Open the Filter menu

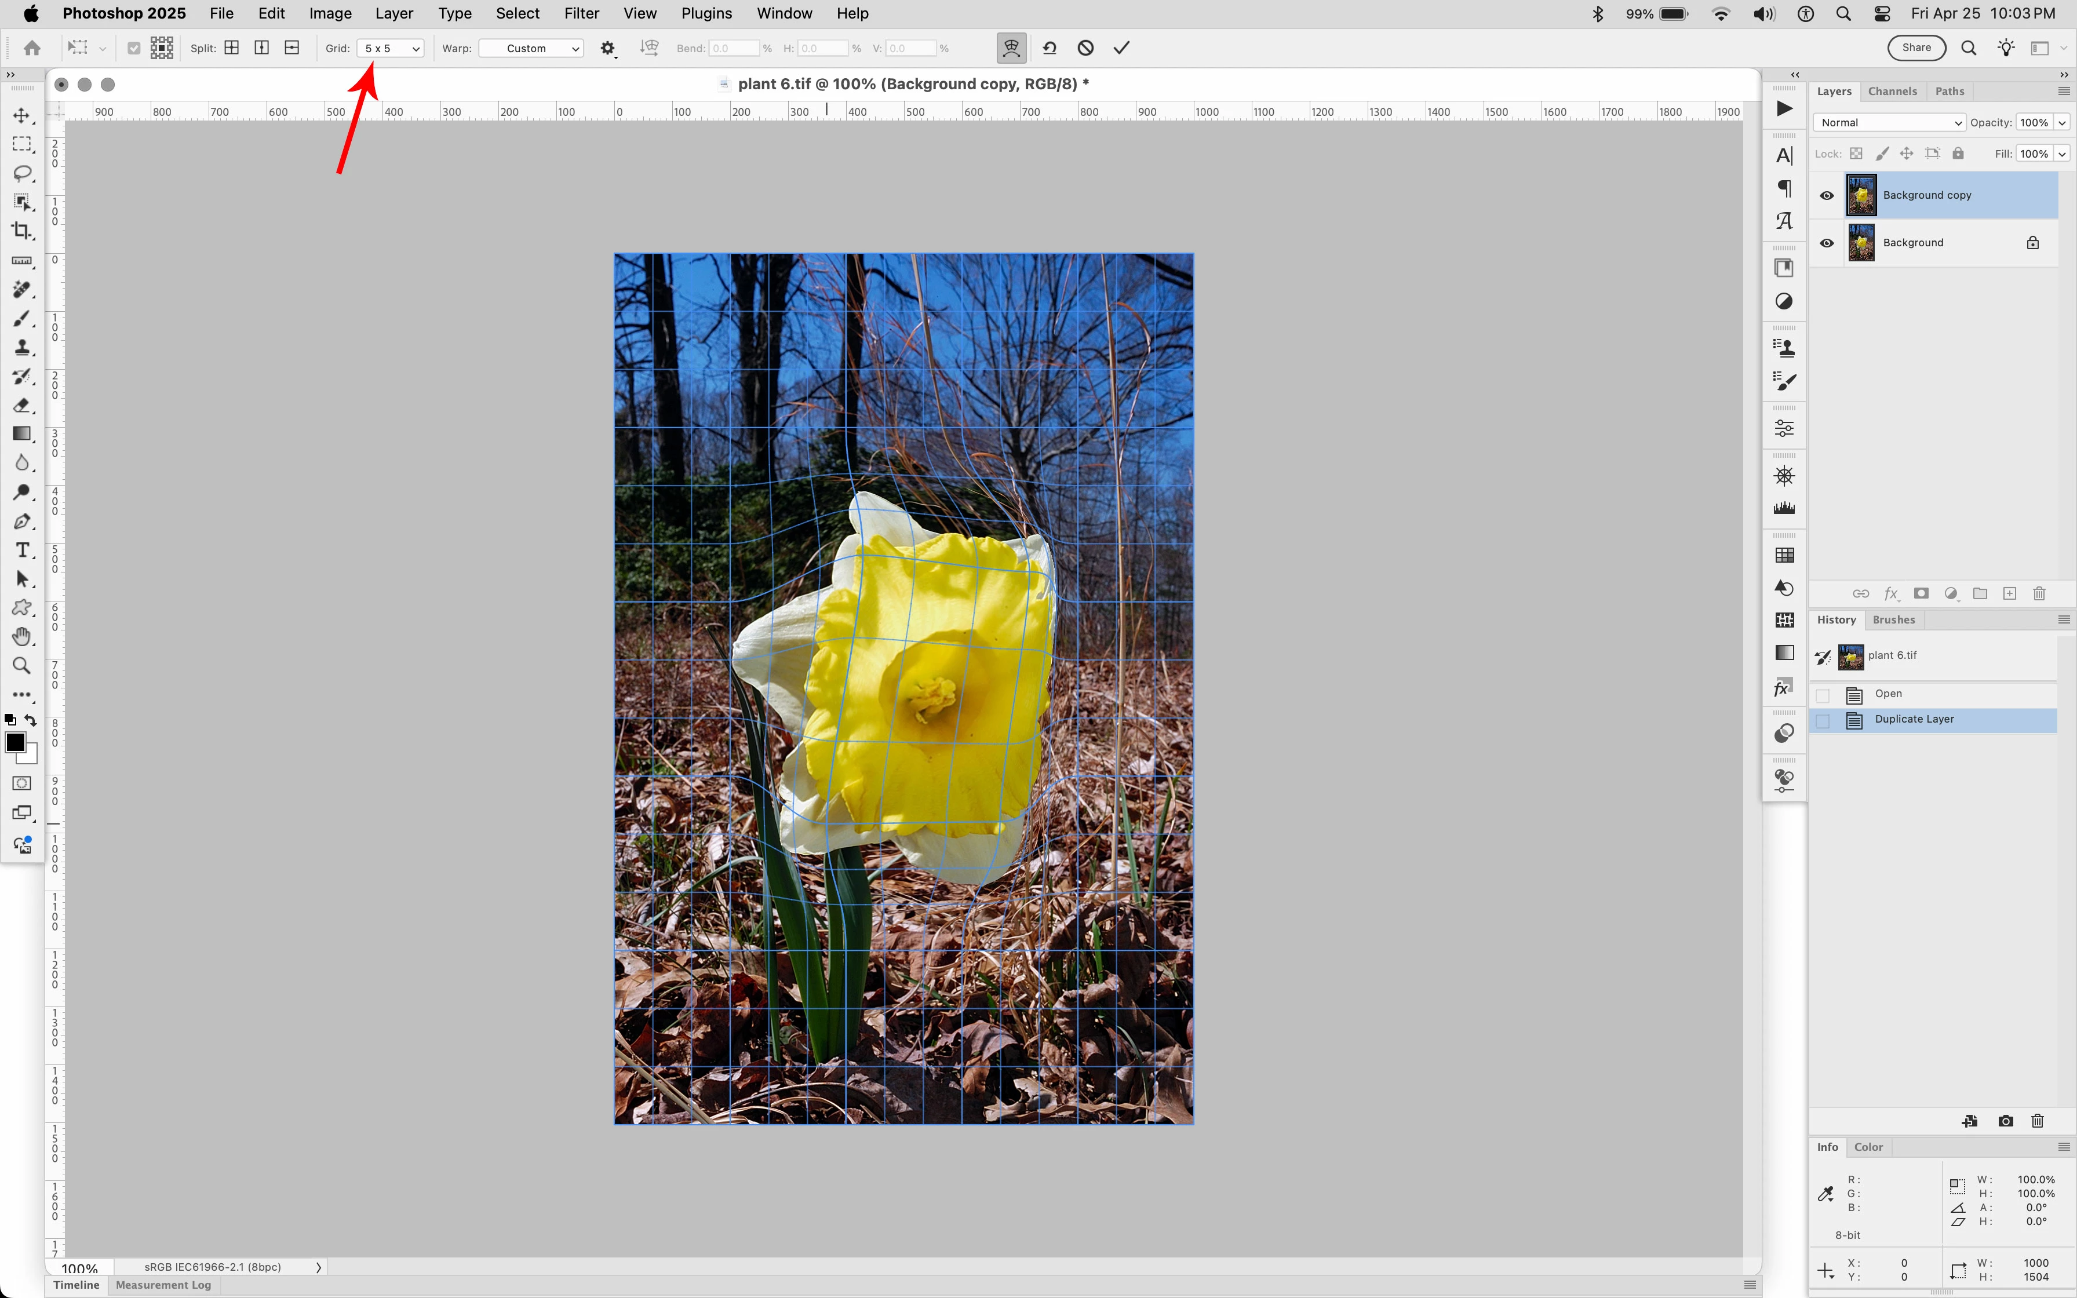(581, 14)
